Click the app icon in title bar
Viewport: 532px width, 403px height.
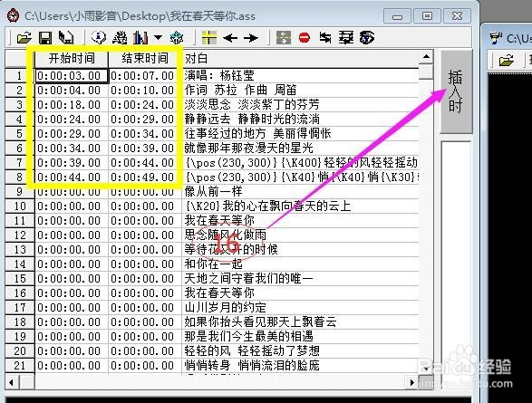point(14,16)
